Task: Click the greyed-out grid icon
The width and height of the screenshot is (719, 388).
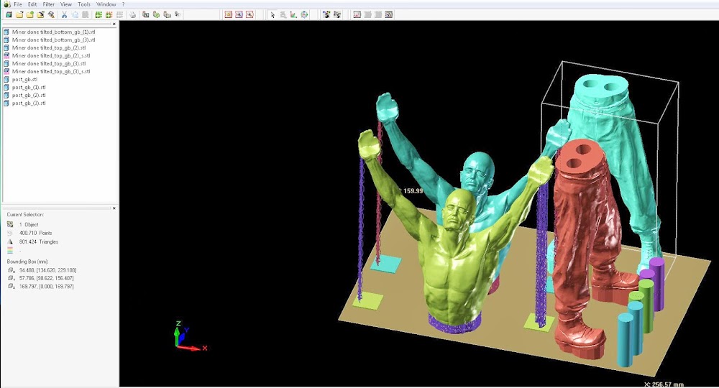Action: click(119, 14)
